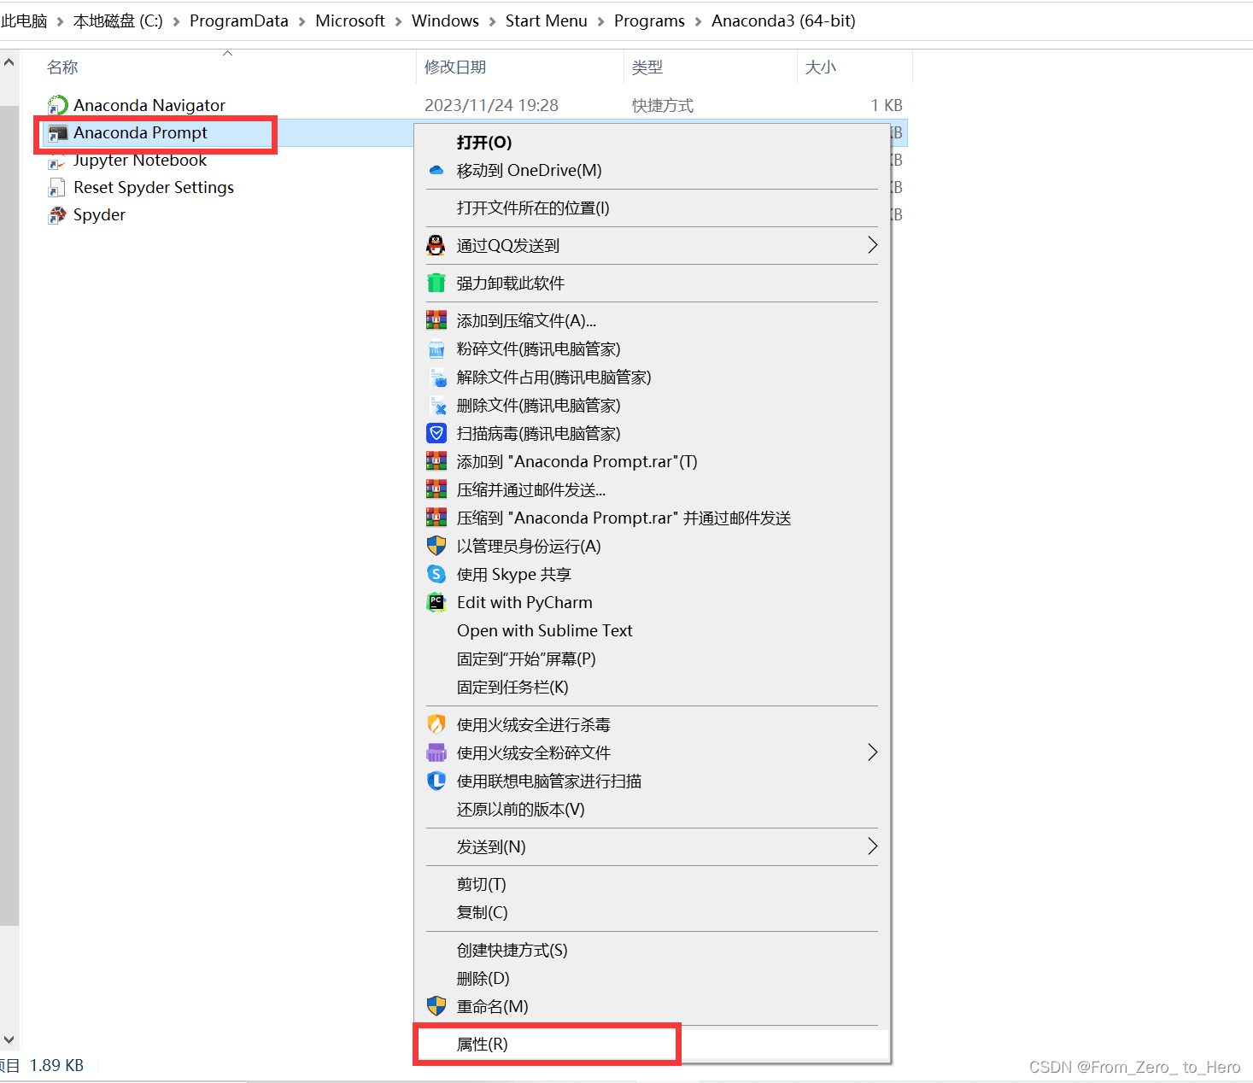Click the 修改日期 column header
Screen dimensions: 1253x1083
(455, 67)
